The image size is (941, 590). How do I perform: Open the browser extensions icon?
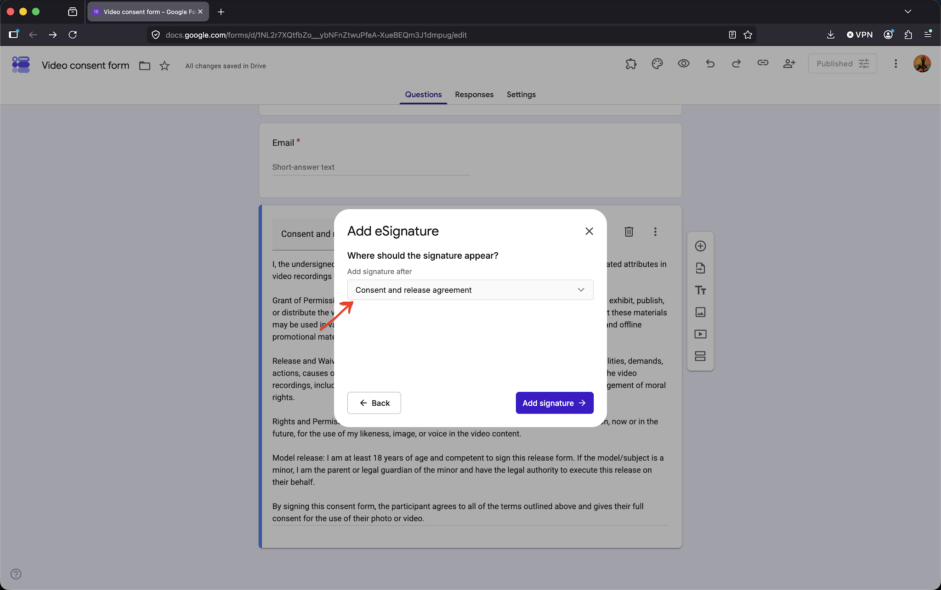[908, 34]
